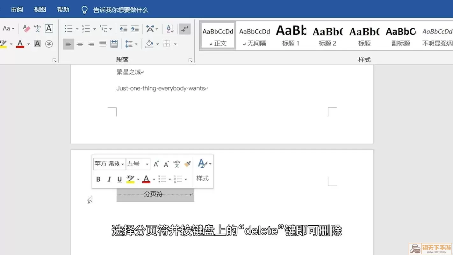Open the 段落 paragraph dialog launcher
Screen dimensions: 453x255
[191, 60]
